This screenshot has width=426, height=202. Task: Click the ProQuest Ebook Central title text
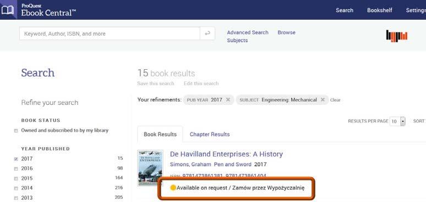pos(48,10)
